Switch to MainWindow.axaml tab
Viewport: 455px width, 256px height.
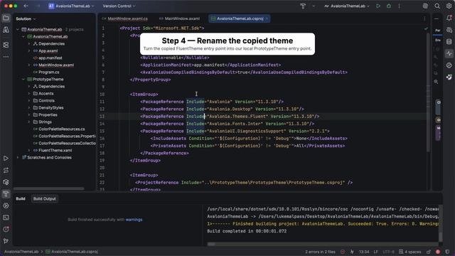coord(179,18)
